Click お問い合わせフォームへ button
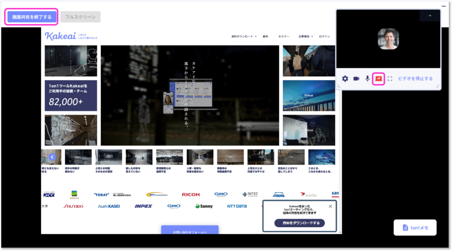Image resolution: width=452 pixels, height=251 pixels. pyautogui.click(x=190, y=231)
